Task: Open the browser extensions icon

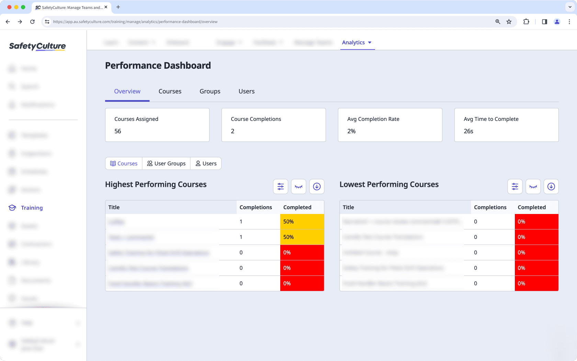Action: pos(526,21)
